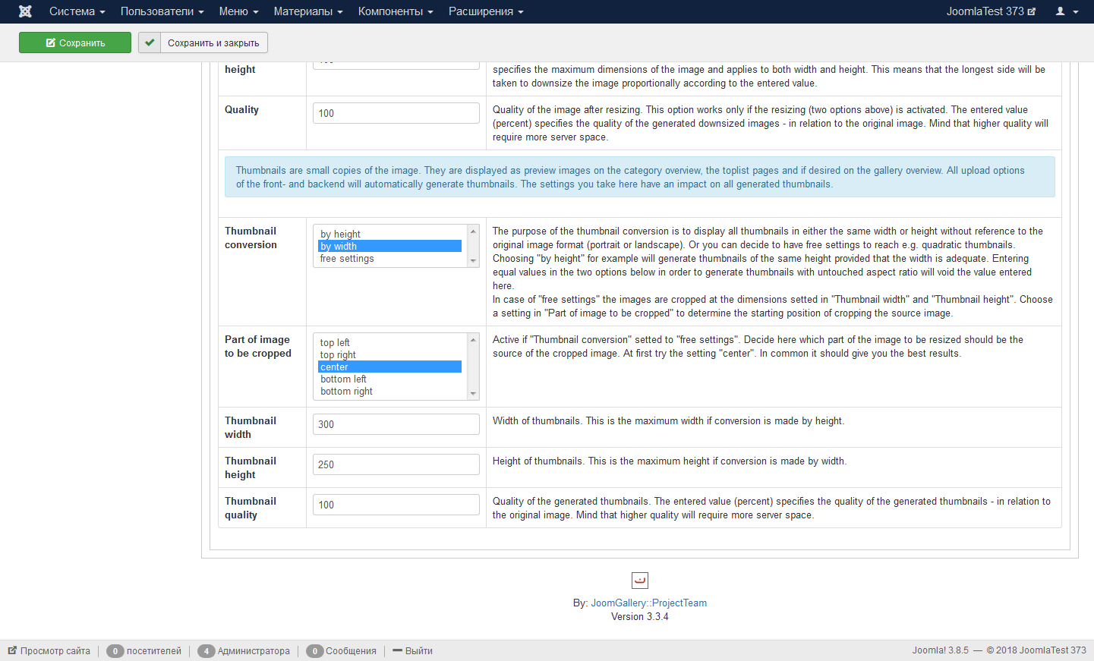Screen dimensions: 1094x661
Task: Select 'by height' in Thumbnail conversion
Action: [389, 234]
